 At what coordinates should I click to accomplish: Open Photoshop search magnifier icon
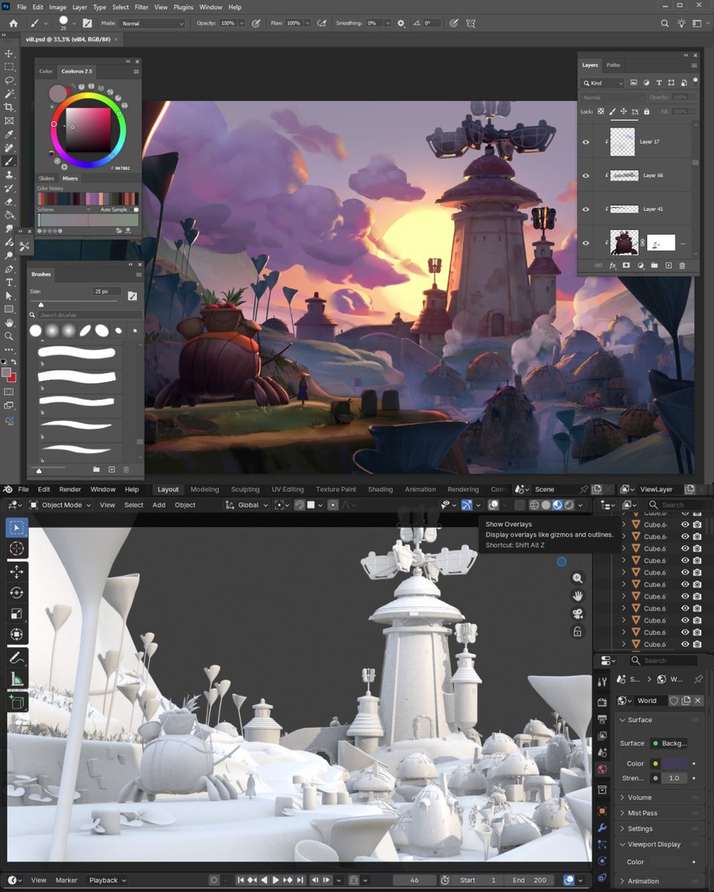tap(665, 23)
